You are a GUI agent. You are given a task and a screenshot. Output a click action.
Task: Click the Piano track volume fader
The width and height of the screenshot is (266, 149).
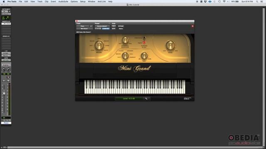click(4, 93)
